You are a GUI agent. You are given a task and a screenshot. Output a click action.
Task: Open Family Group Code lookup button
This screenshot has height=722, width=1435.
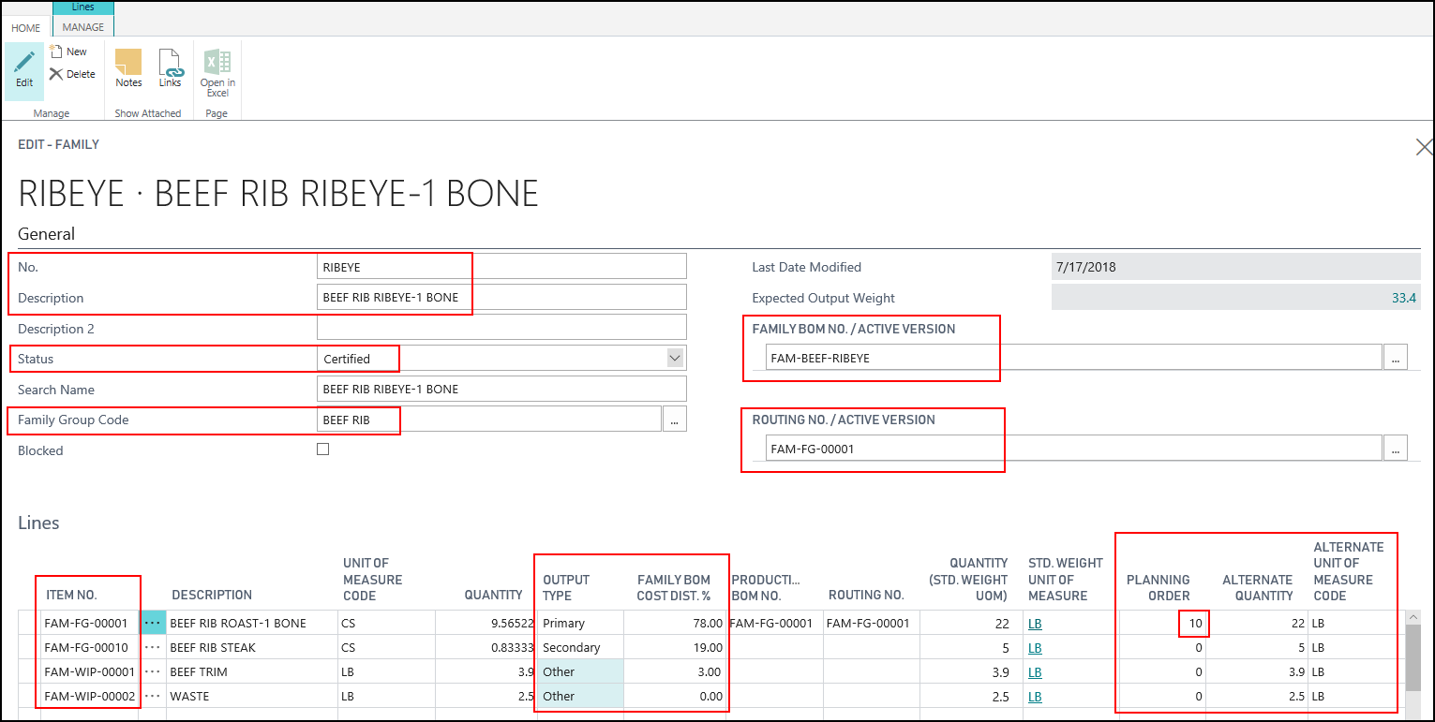[675, 420]
